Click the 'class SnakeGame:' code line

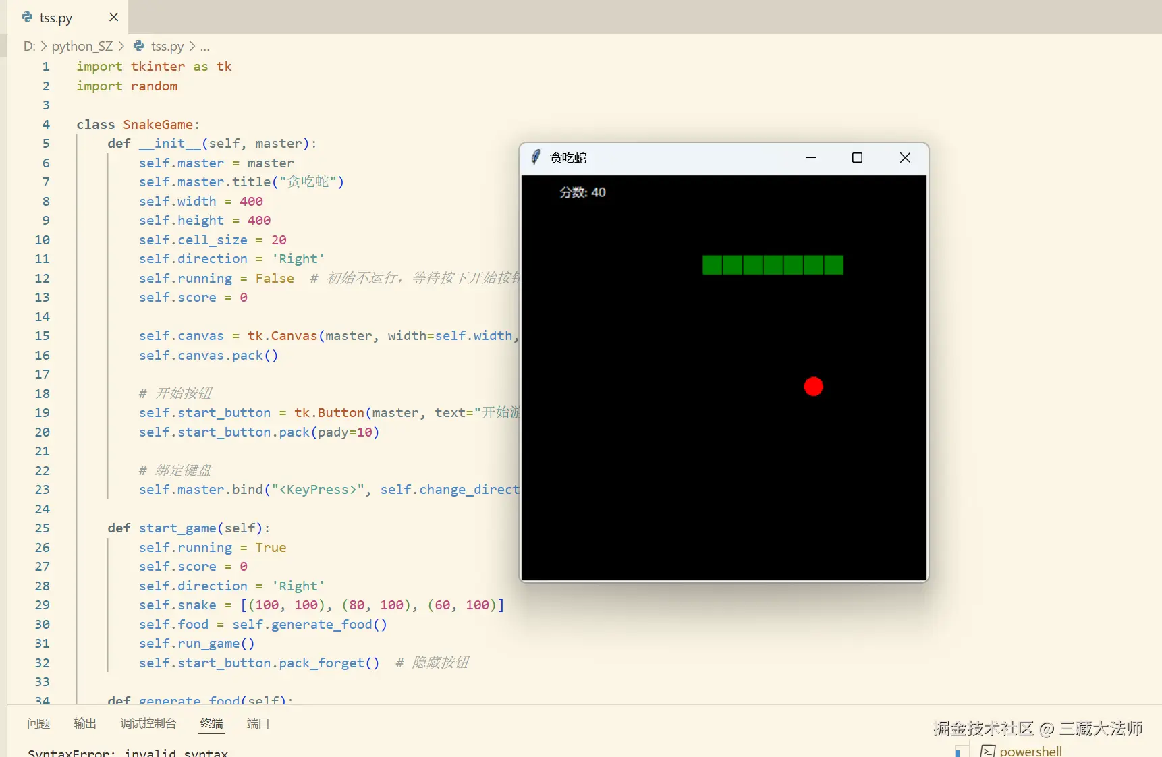(138, 124)
